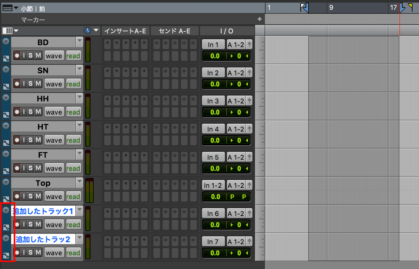
Task: Click the BD track volume value 0.0
Action: point(215,56)
